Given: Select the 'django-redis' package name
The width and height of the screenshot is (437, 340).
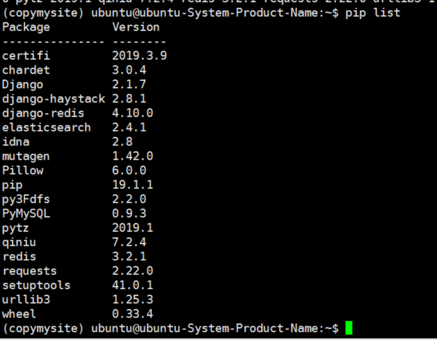Looking at the screenshot, I should 43,113.
